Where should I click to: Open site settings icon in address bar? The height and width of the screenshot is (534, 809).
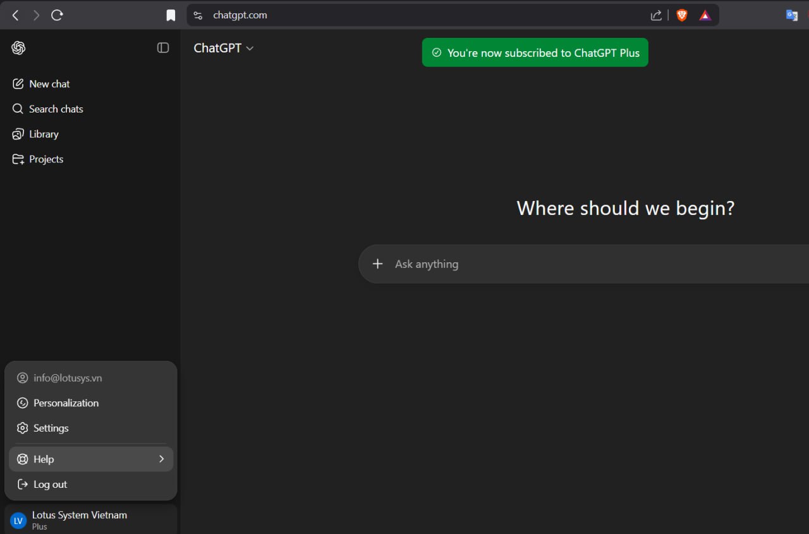pos(198,15)
